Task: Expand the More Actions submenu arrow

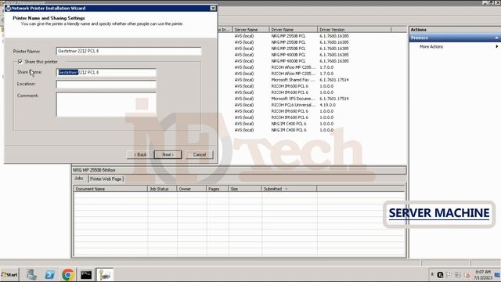Action: pos(496,47)
